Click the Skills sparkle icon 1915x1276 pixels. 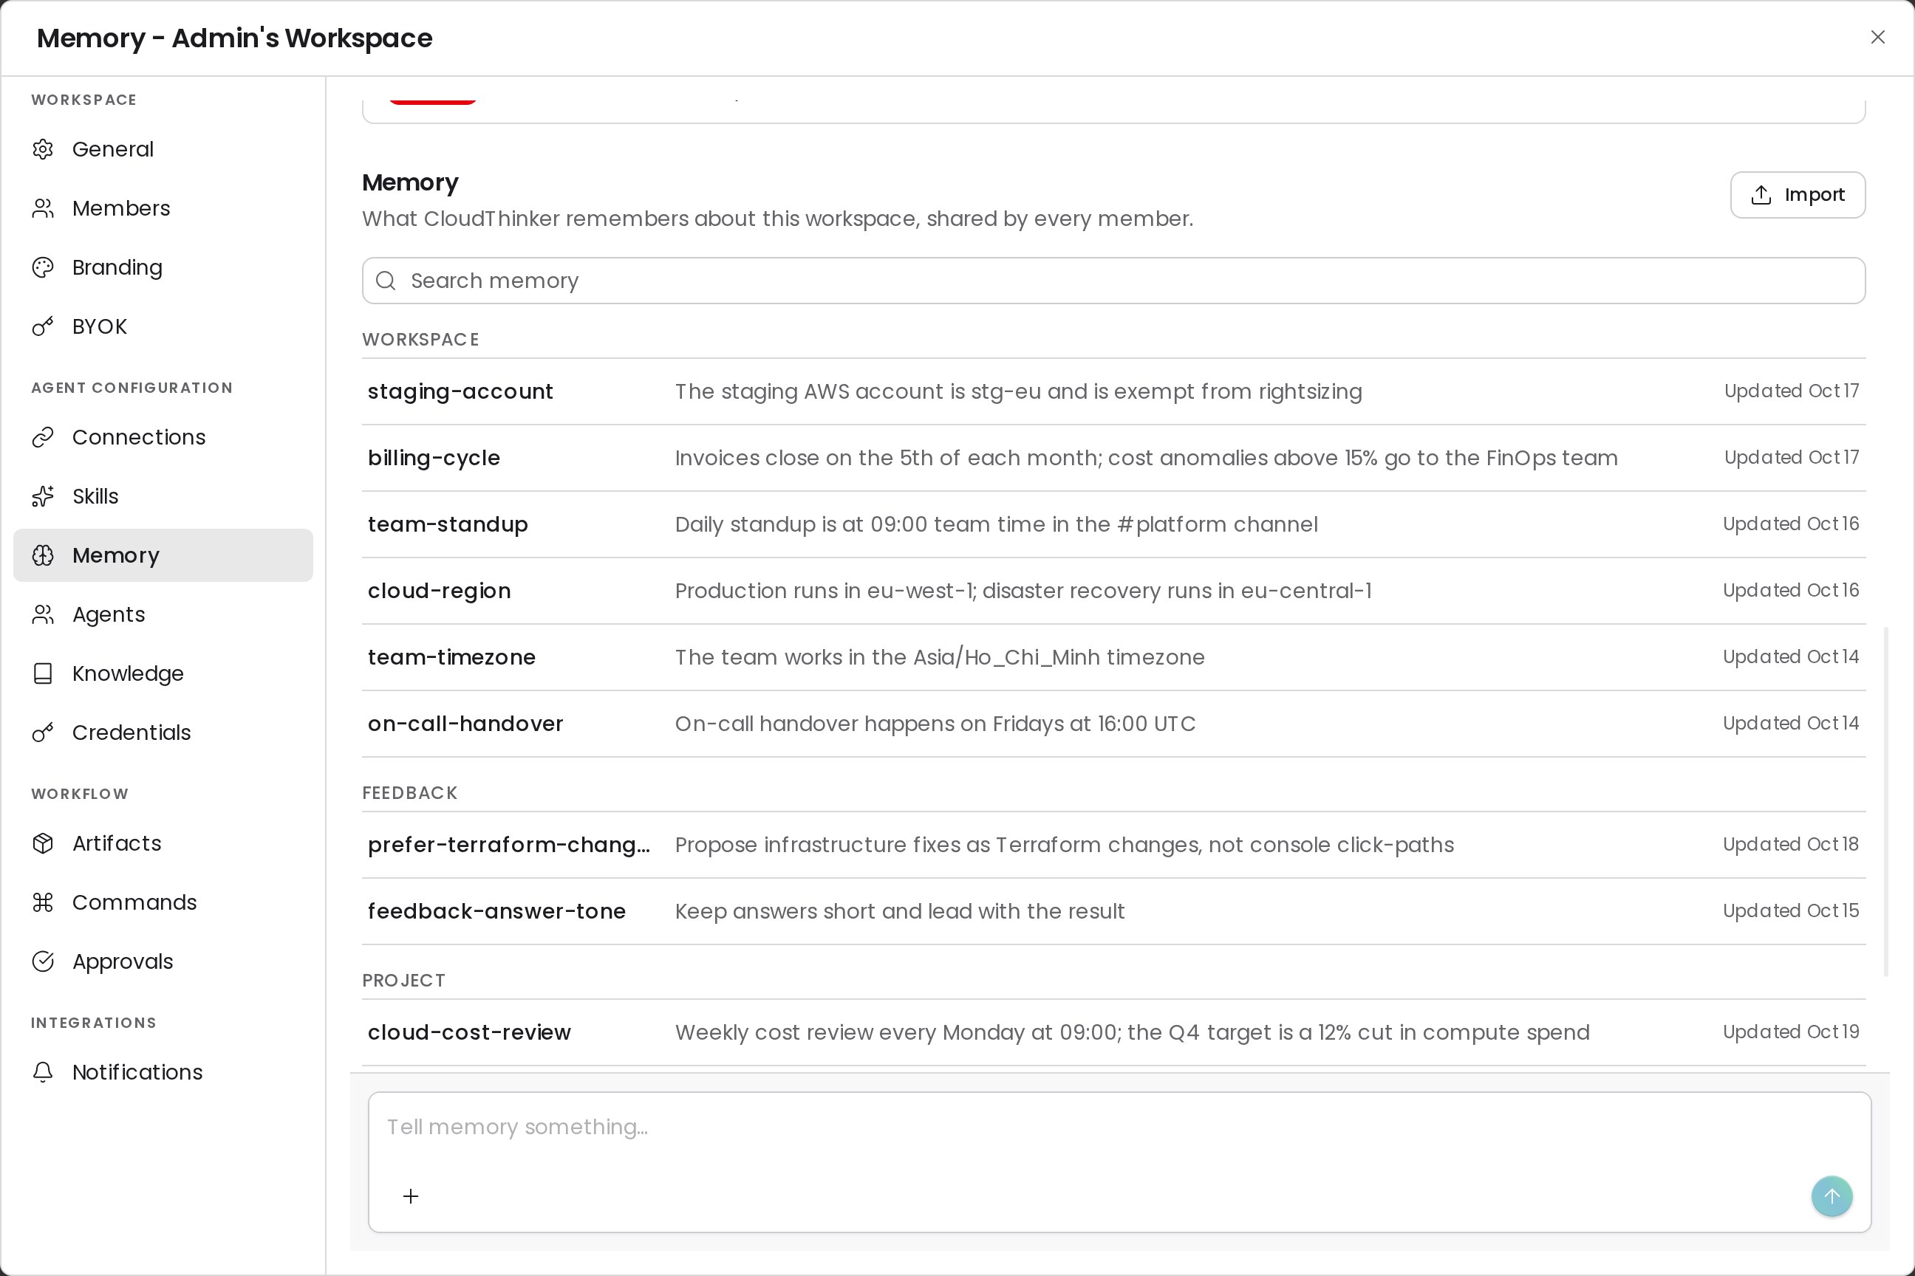pos(43,496)
